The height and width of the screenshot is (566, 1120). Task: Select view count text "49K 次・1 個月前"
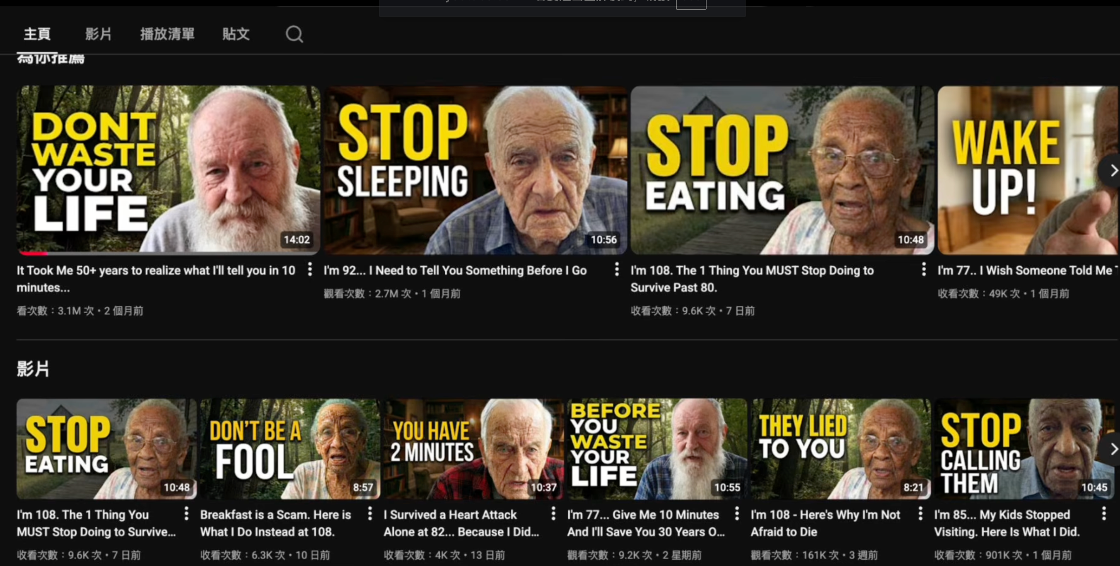pyautogui.click(x=1029, y=294)
